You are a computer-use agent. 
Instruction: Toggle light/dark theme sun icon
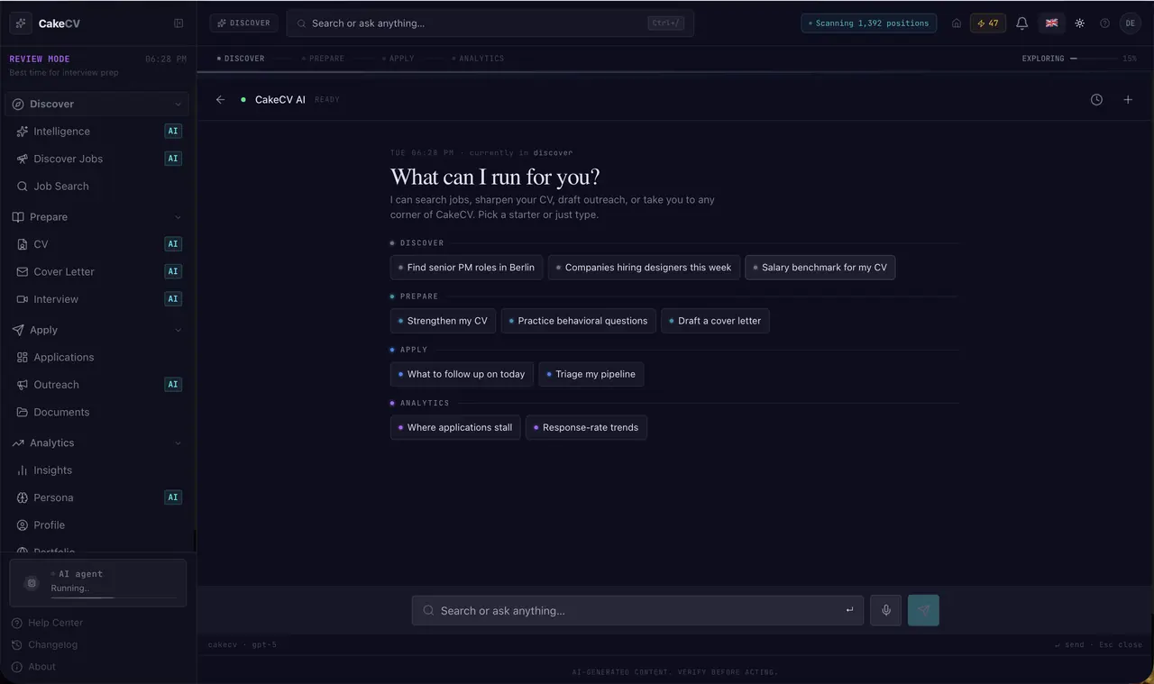[1079, 23]
